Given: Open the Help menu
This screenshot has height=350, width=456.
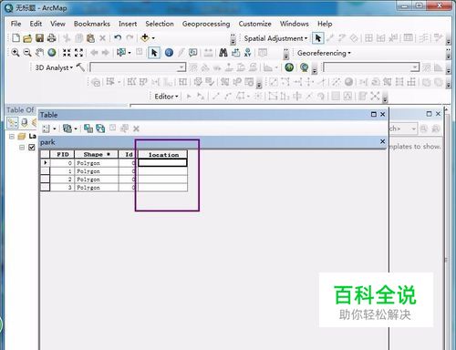Looking at the screenshot, I should pyautogui.click(x=325, y=24).
